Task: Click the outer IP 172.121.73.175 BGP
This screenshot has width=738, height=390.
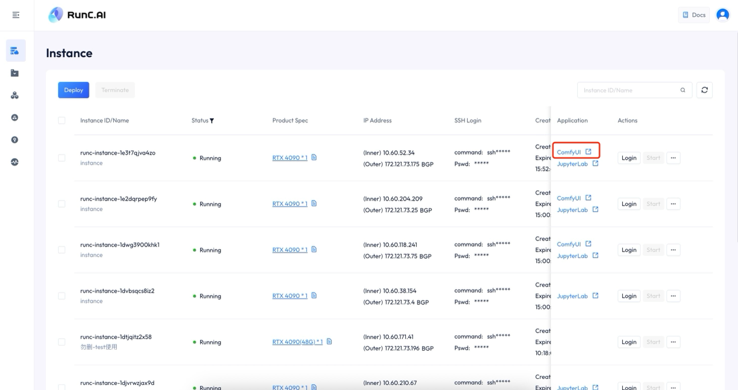Action: tap(398, 164)
